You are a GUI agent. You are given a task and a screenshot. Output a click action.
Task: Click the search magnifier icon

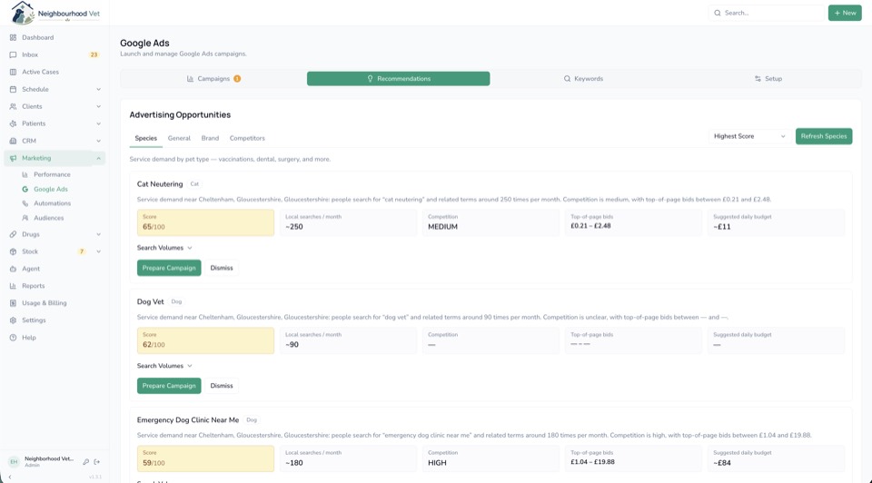point(718,13)
